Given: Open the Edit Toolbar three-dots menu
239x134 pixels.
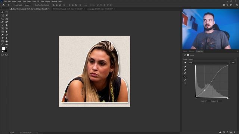Looking at the screenshot, I should point(7,45).
